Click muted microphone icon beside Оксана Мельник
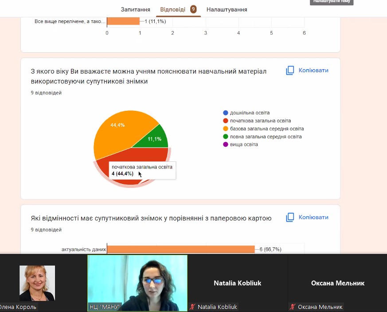Image resolution: width=387 pixels, height=312 pixels. 292,307
